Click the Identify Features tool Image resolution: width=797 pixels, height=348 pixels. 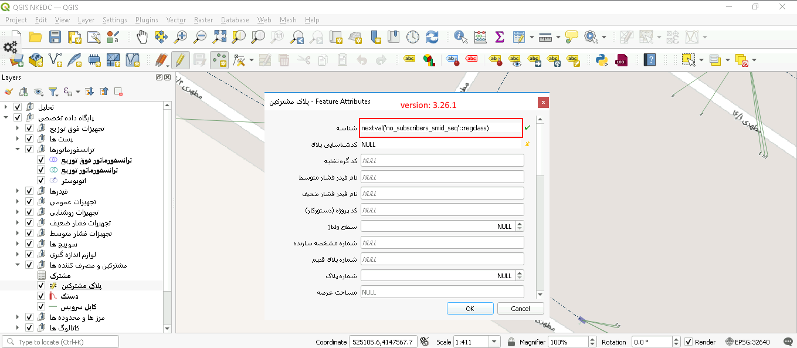pyautogui.click(x=460, y=36)
